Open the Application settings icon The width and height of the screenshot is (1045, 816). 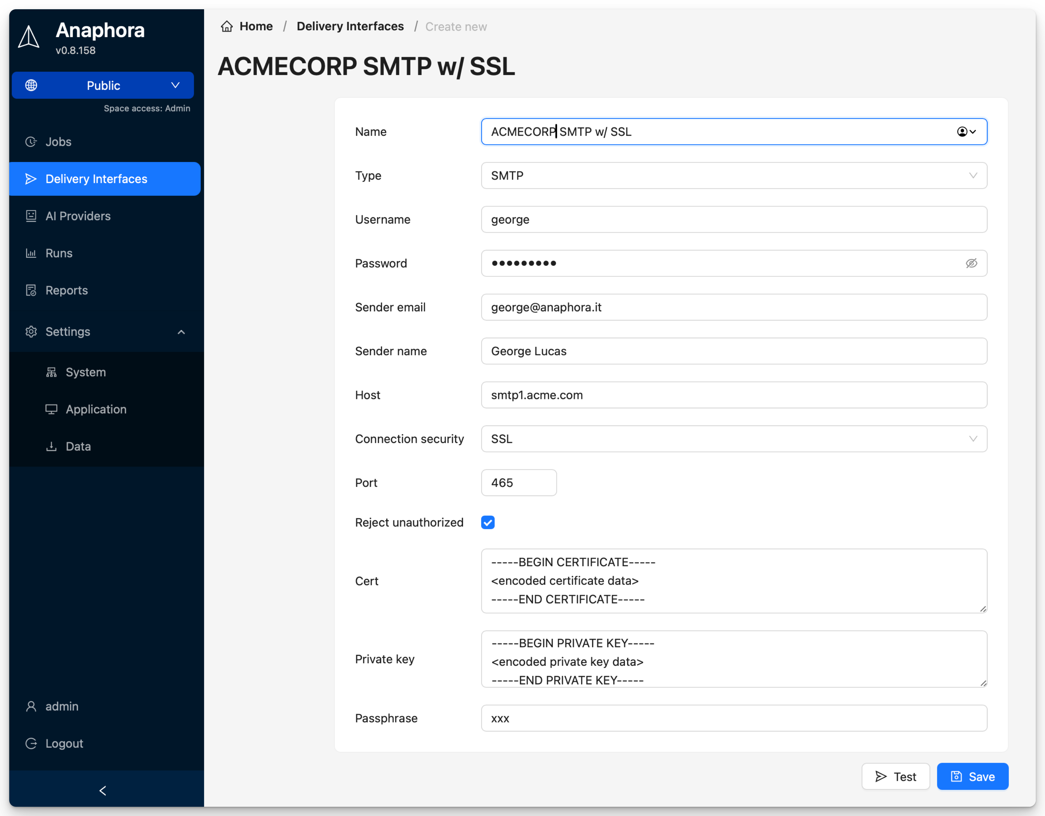click(x=51, y=409)
